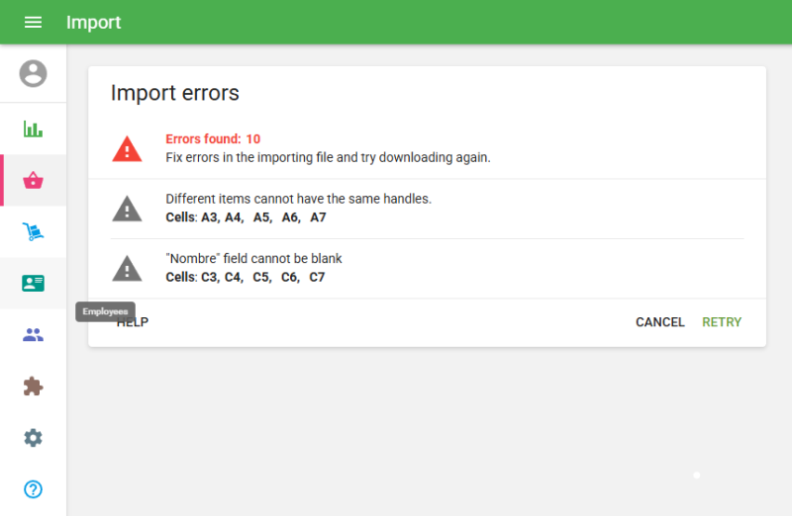Open the Settings gear icon

click(33, 438)
